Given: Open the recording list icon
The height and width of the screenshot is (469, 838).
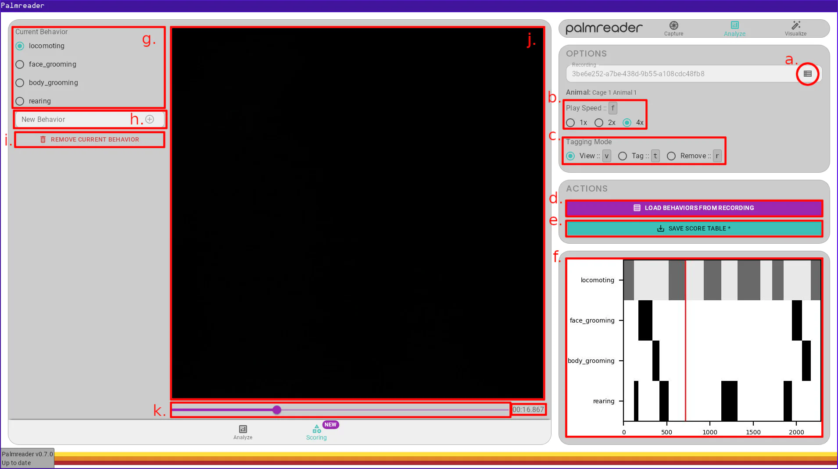Looking at the screenshot, I should (807, 74).
